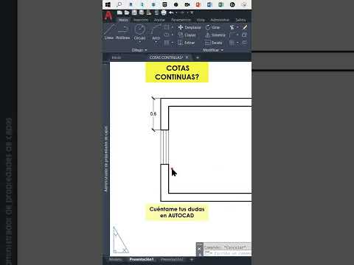Open the Anotar ribbon tab
The image size is (354, 265).
click(159, 20)
